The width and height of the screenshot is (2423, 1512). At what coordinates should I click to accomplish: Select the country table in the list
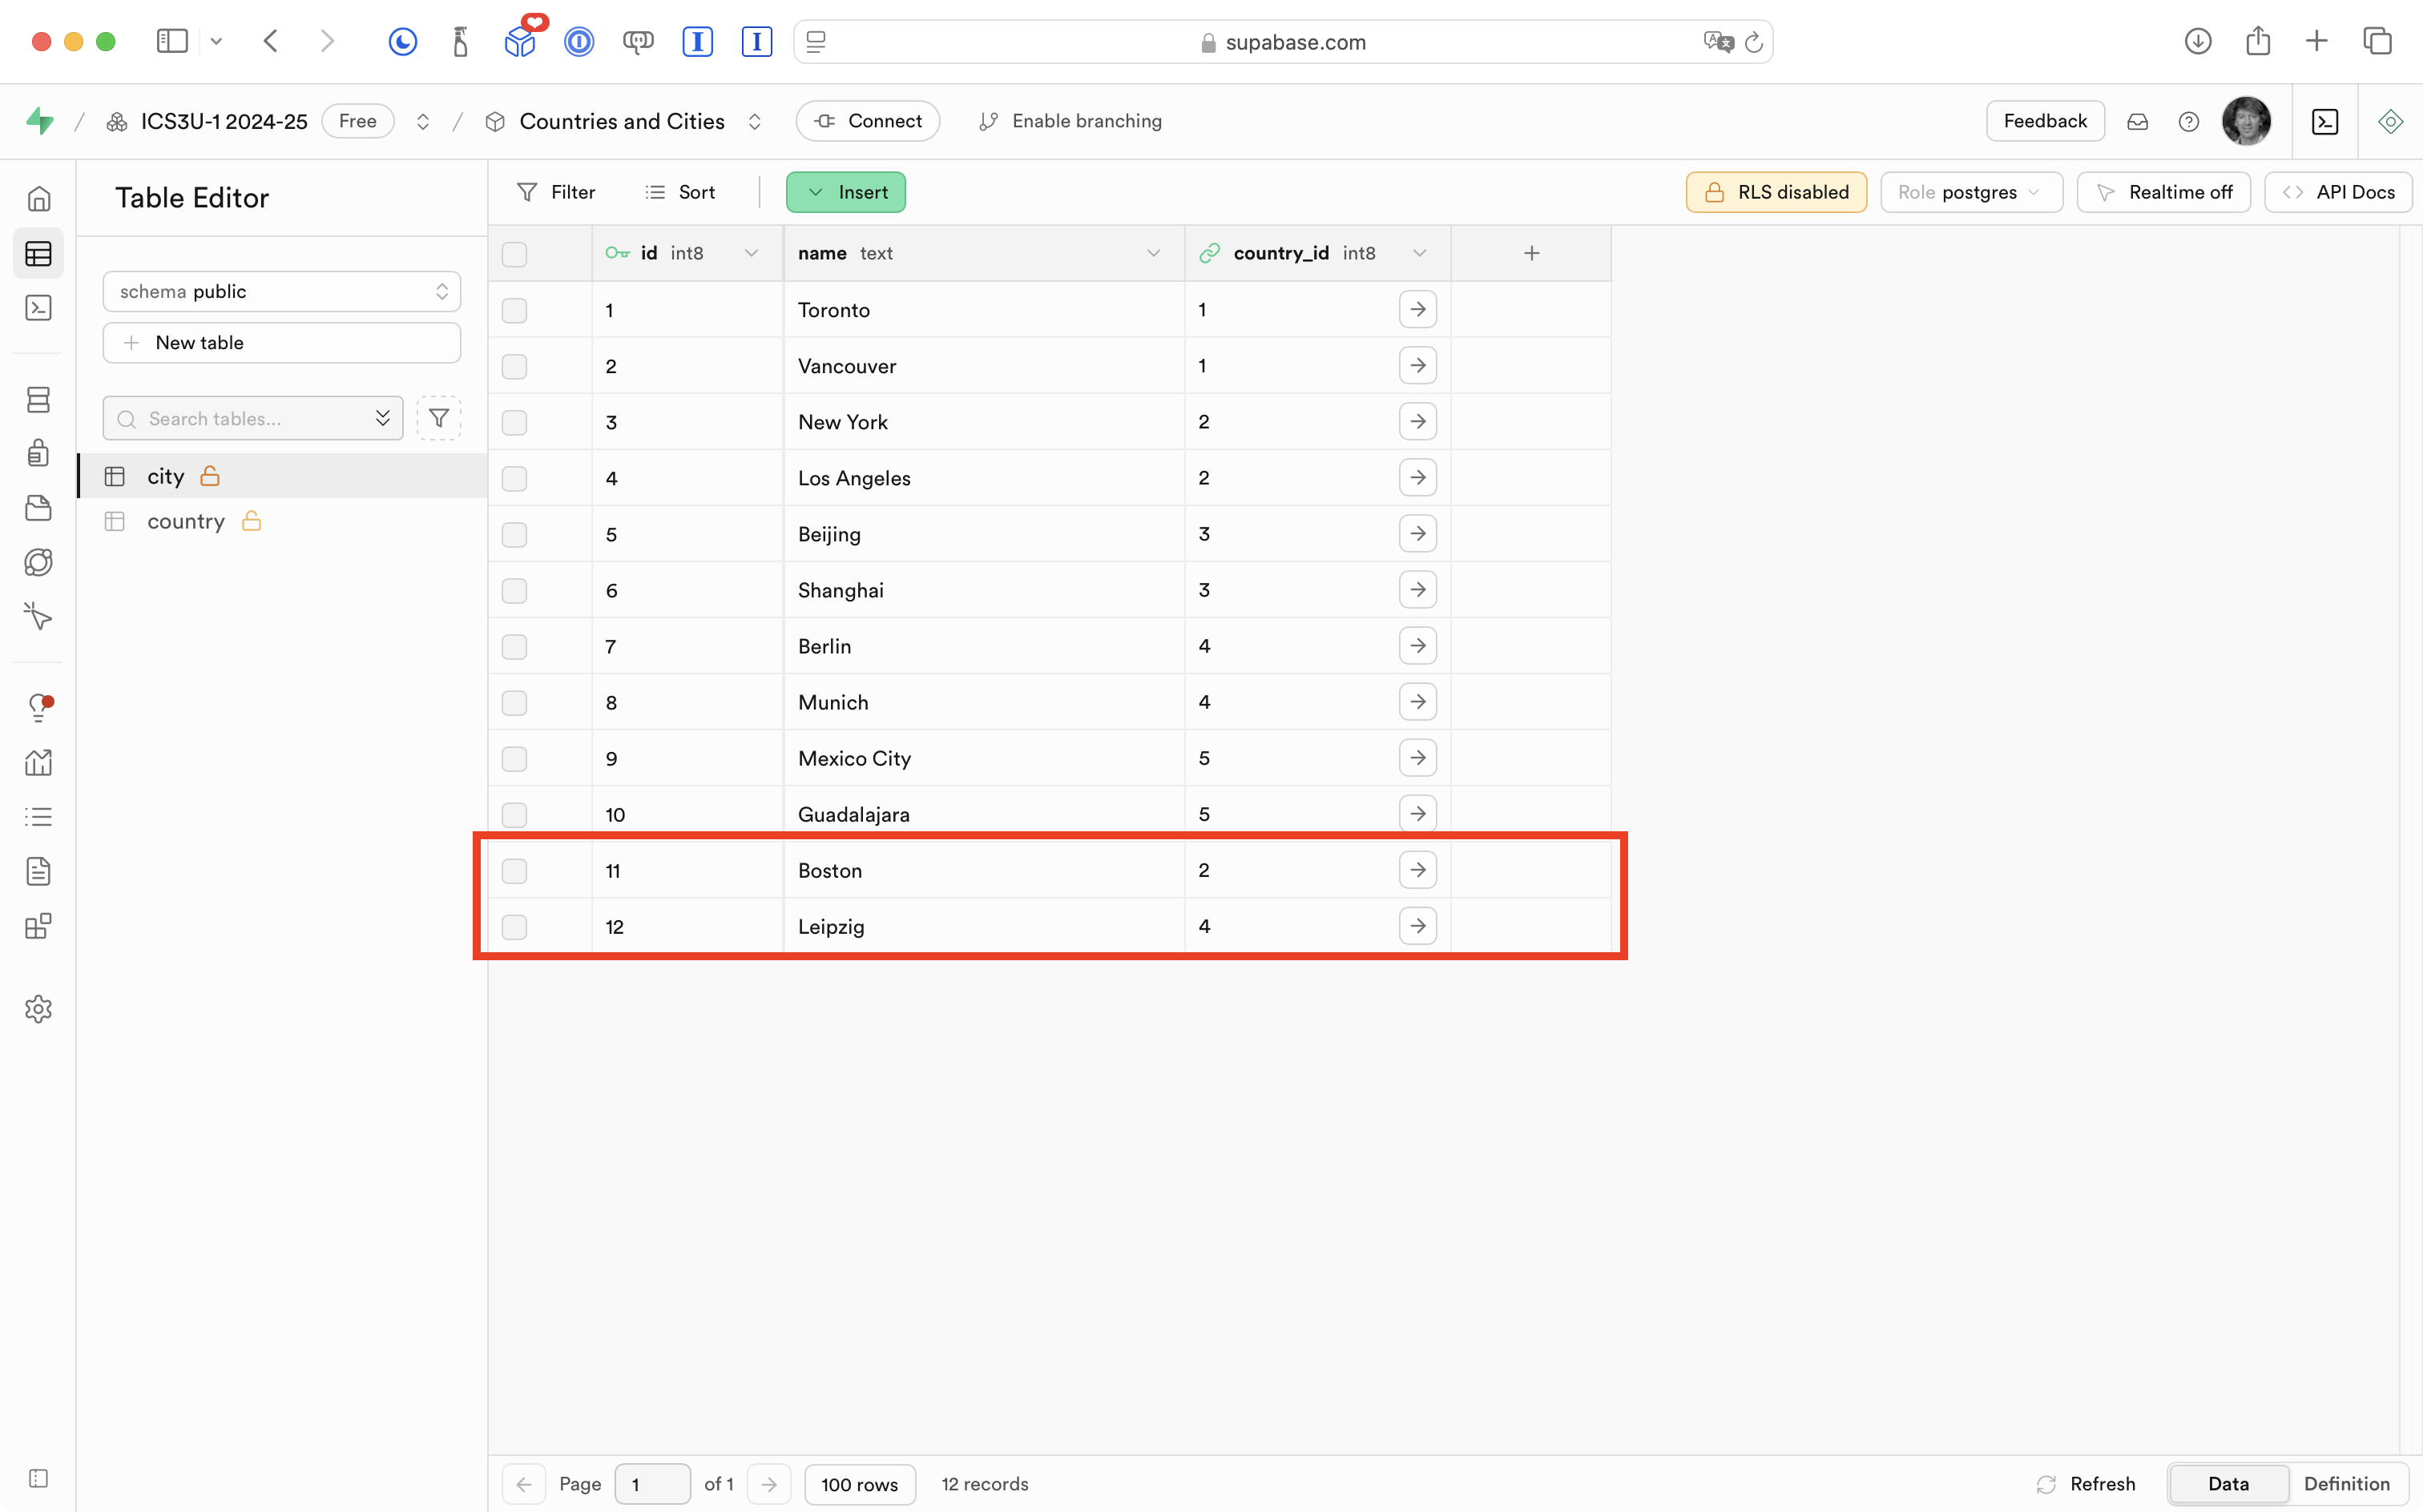pos(186,521)
